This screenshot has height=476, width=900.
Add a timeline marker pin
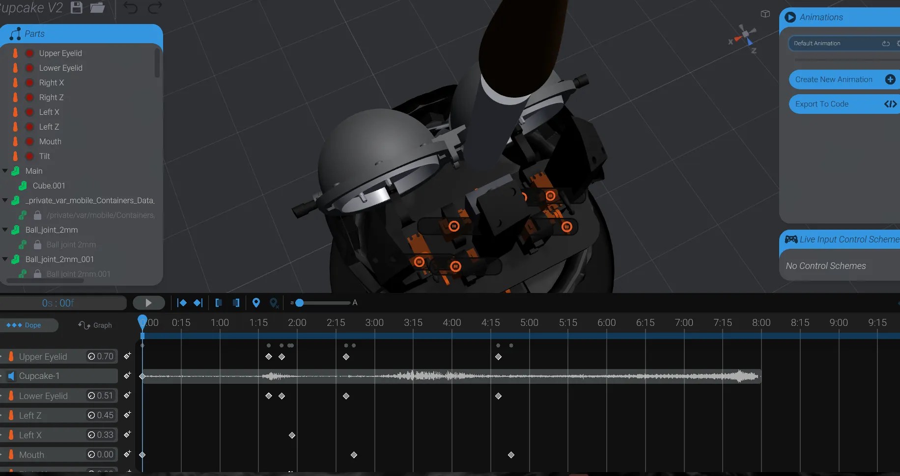pyautogui.click(x=256, y=303)
